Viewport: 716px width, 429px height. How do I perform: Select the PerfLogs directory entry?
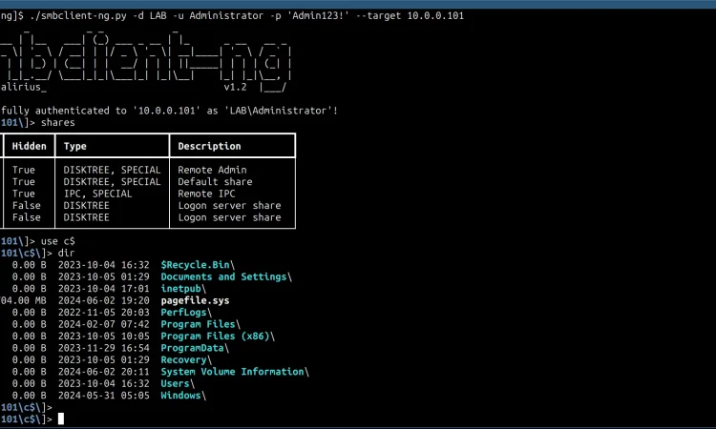(x=186, y=313)
